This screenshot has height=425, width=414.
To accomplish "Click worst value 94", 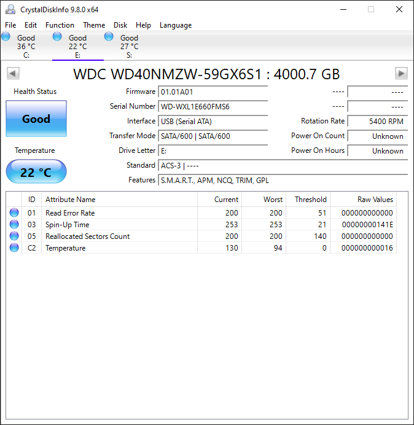I will [x=278, y=248].
